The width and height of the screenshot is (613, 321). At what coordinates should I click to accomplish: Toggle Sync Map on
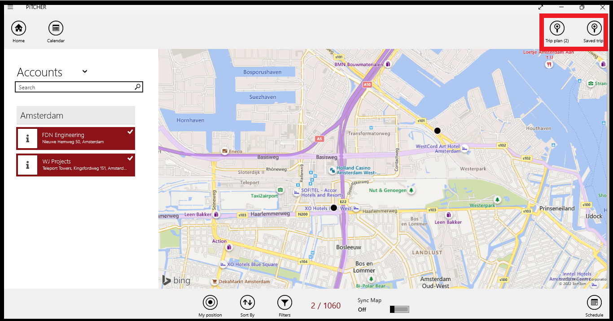pos(398,309)
